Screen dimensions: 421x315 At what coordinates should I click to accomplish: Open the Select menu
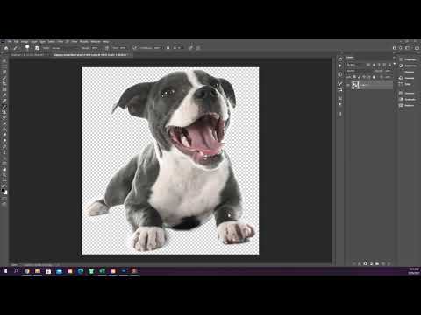(x=52, y=42)
